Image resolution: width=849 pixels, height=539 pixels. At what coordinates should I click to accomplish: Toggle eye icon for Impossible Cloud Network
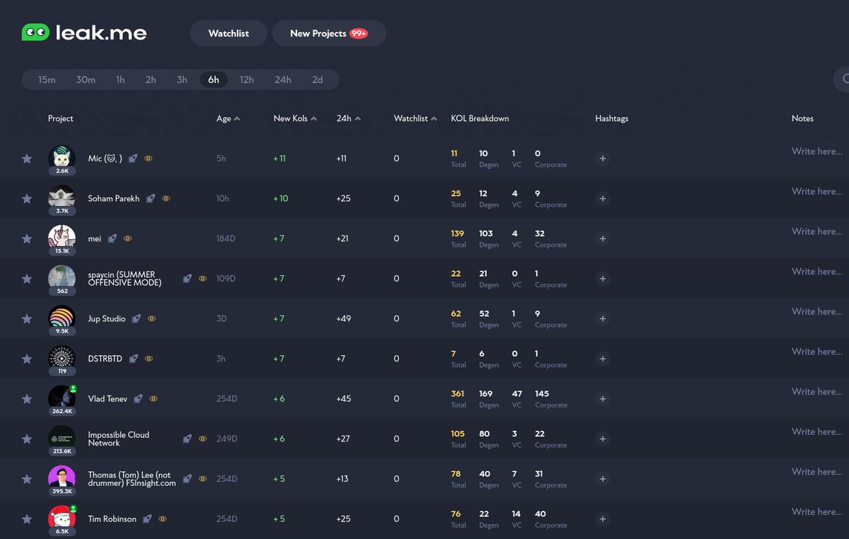click(202, 439)
